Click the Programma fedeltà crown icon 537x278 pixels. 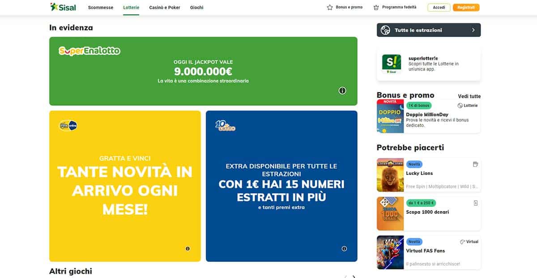click(376, 8)
